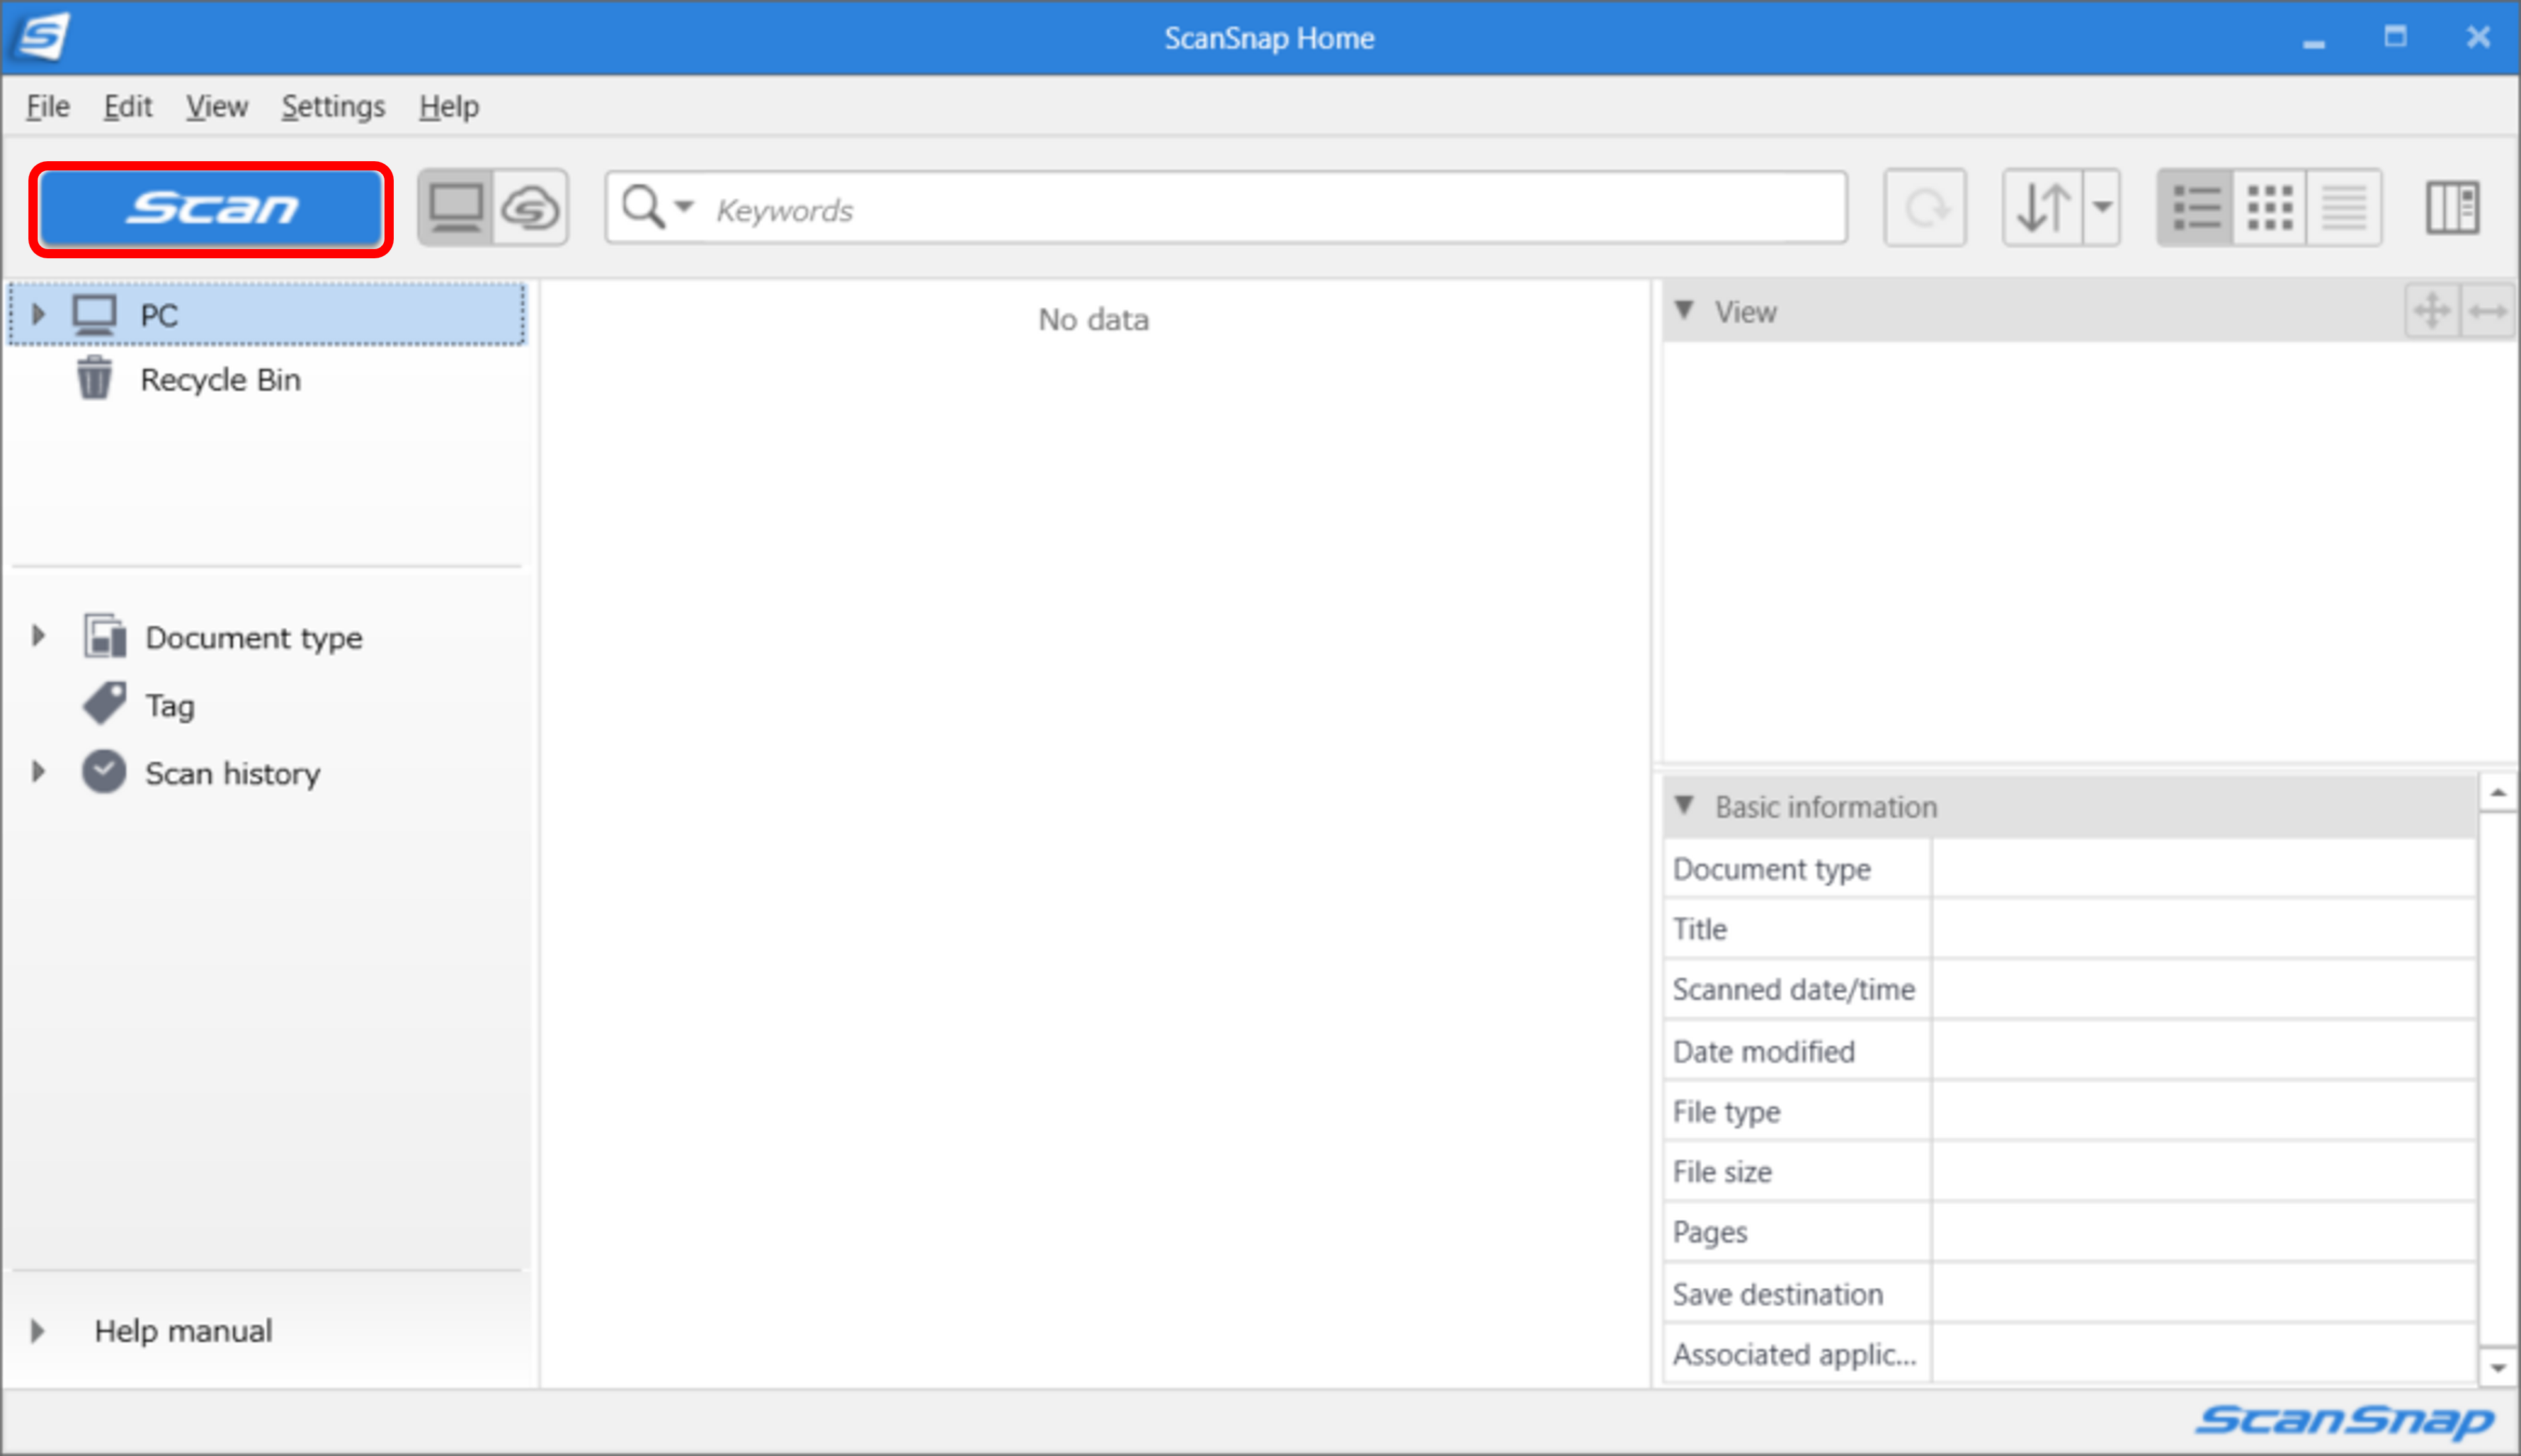Click the blue Scan button

(211, 208)
